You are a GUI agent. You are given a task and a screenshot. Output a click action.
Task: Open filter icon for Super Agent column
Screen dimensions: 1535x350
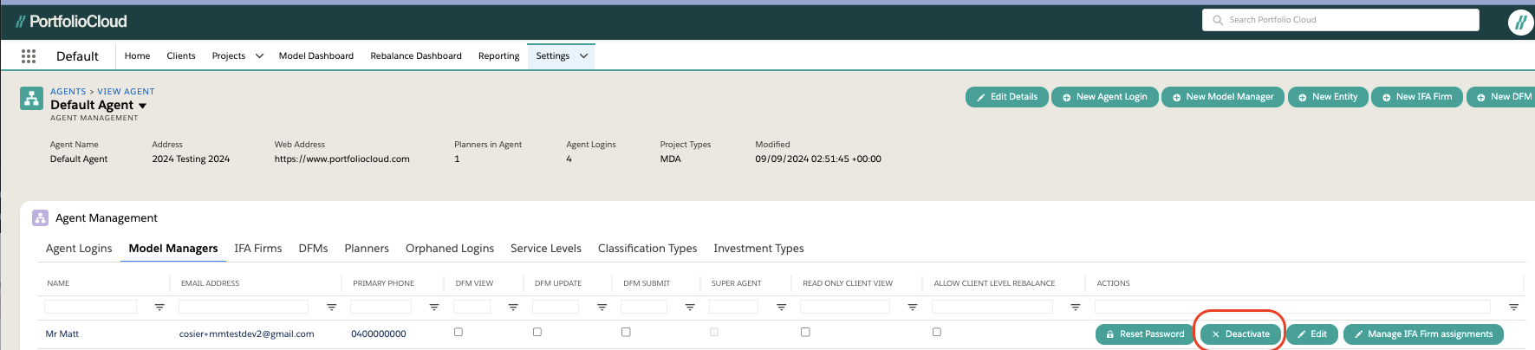point(781,308)
